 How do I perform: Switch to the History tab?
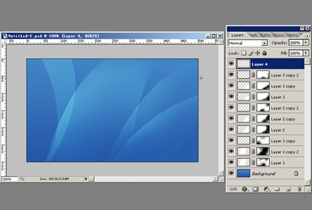click(x=279, y=35)
